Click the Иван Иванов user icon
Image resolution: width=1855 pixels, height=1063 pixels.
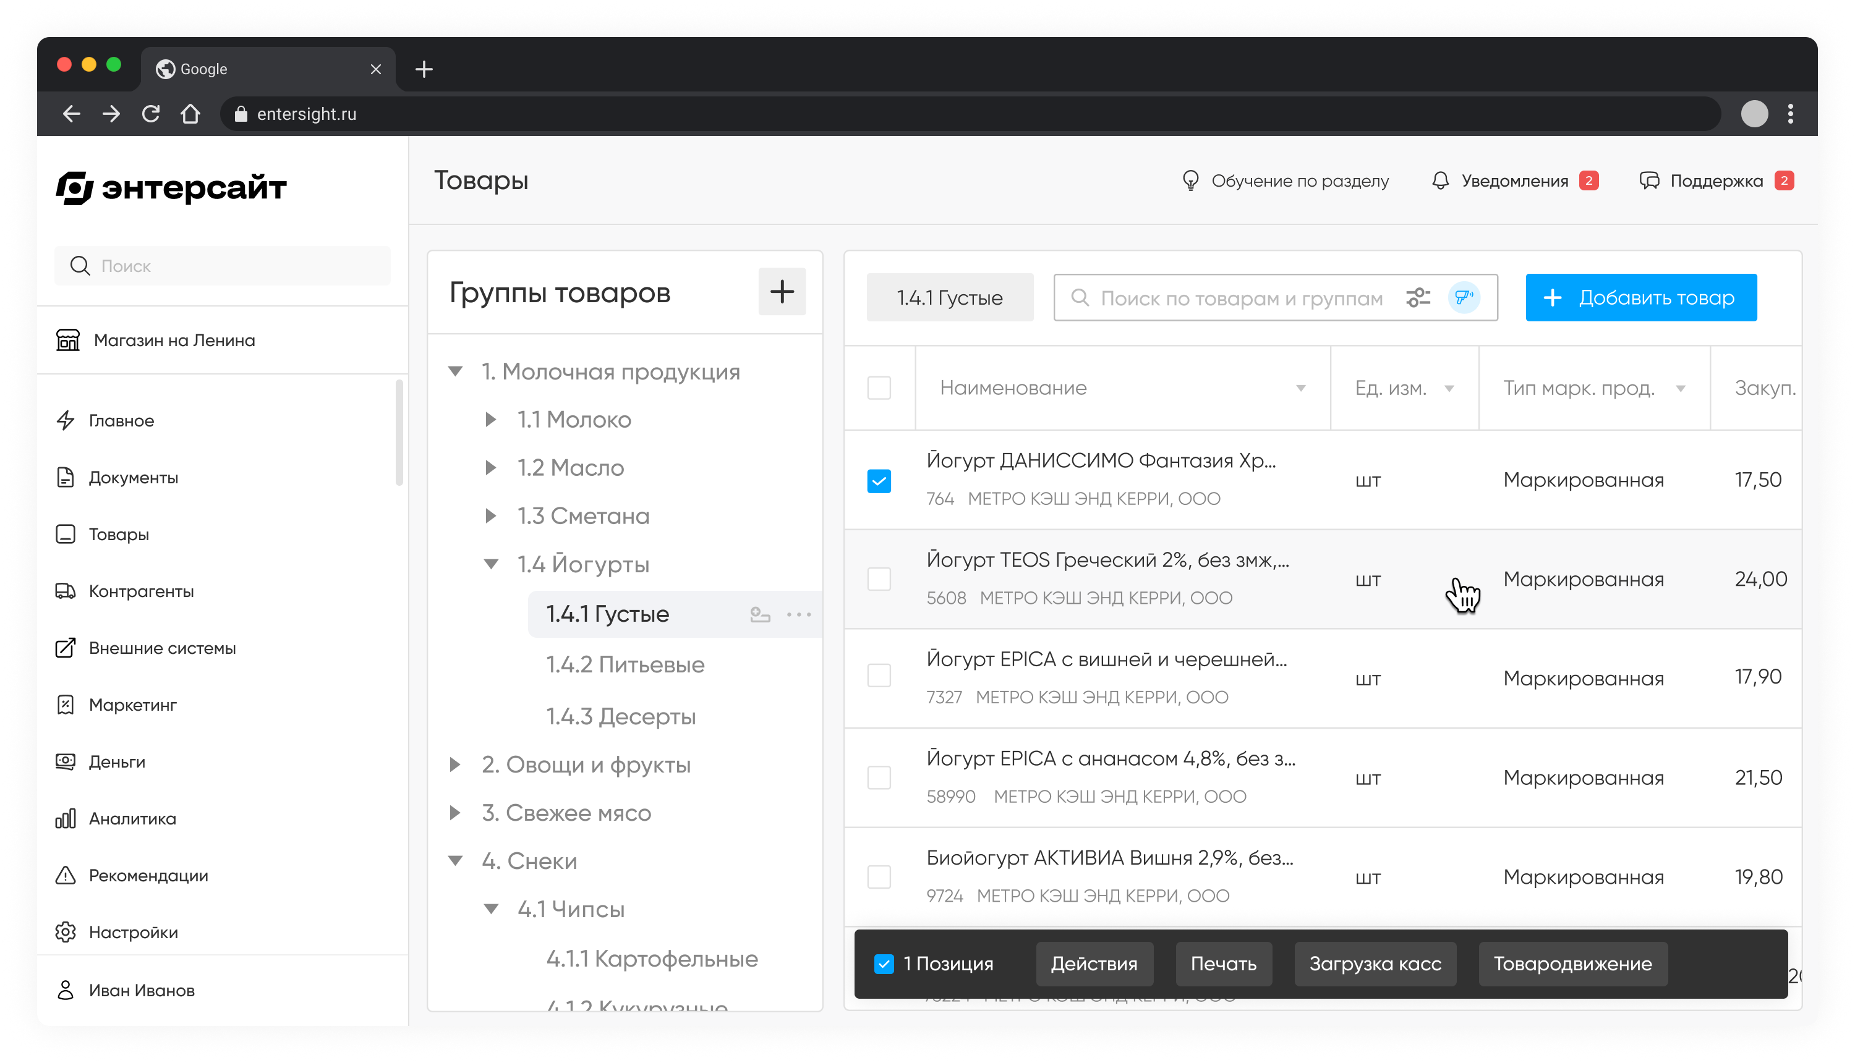coord(66,991)
